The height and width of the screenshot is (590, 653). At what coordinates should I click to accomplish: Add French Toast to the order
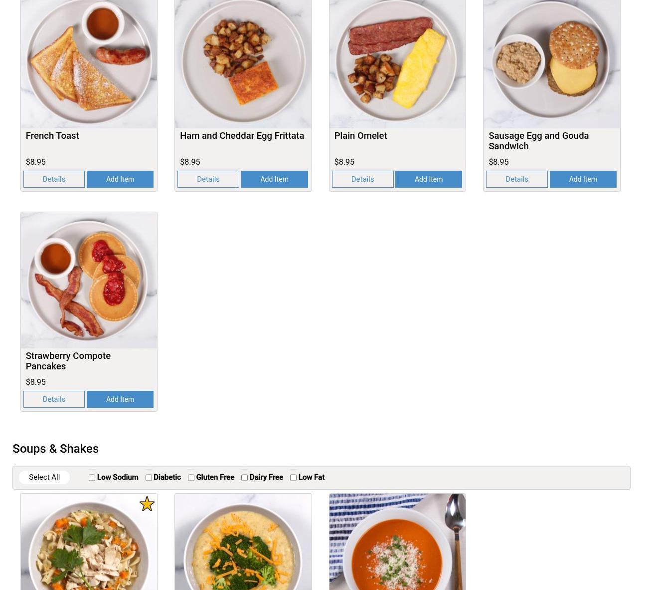[x=120, y=179]
